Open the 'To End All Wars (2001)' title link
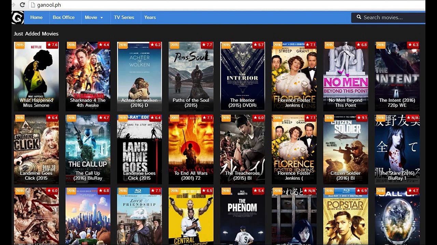 [191, 176]
